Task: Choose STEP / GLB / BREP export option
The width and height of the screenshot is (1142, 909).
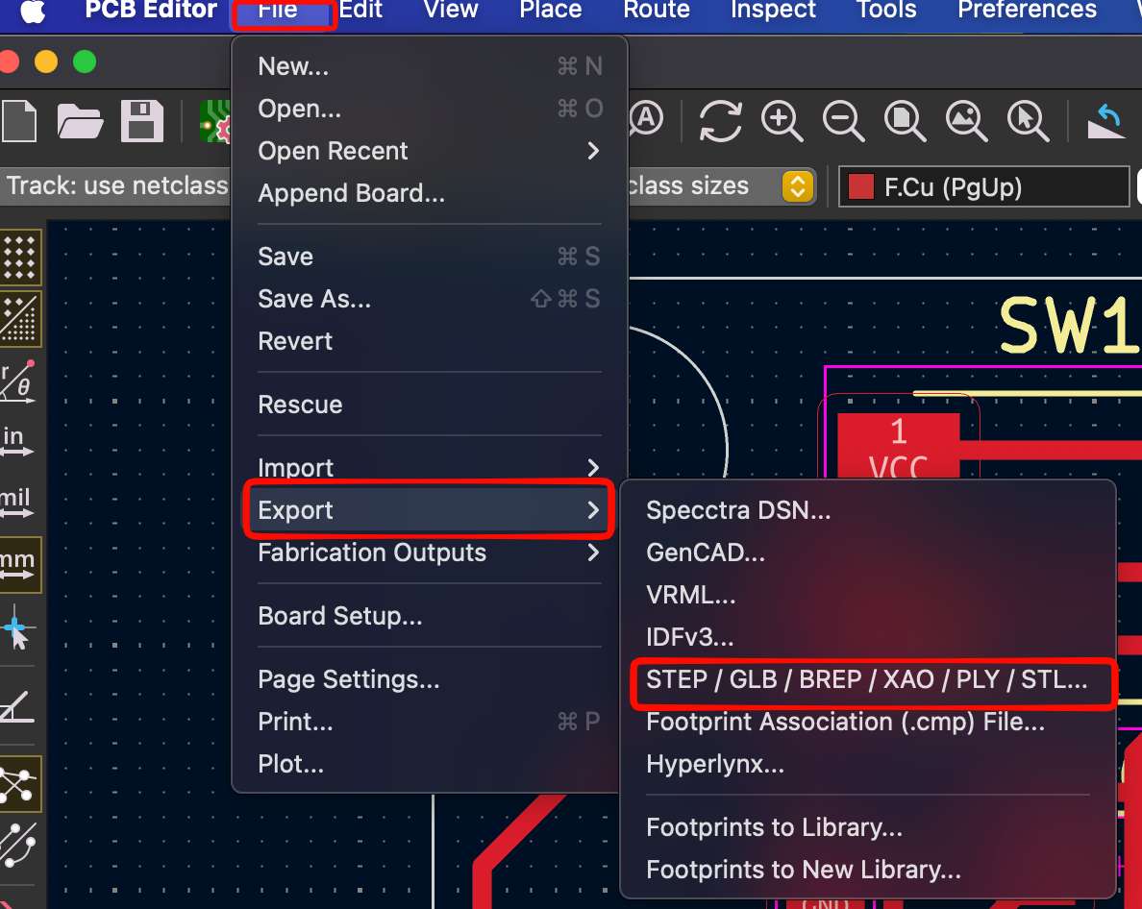Action: (868, 679)
